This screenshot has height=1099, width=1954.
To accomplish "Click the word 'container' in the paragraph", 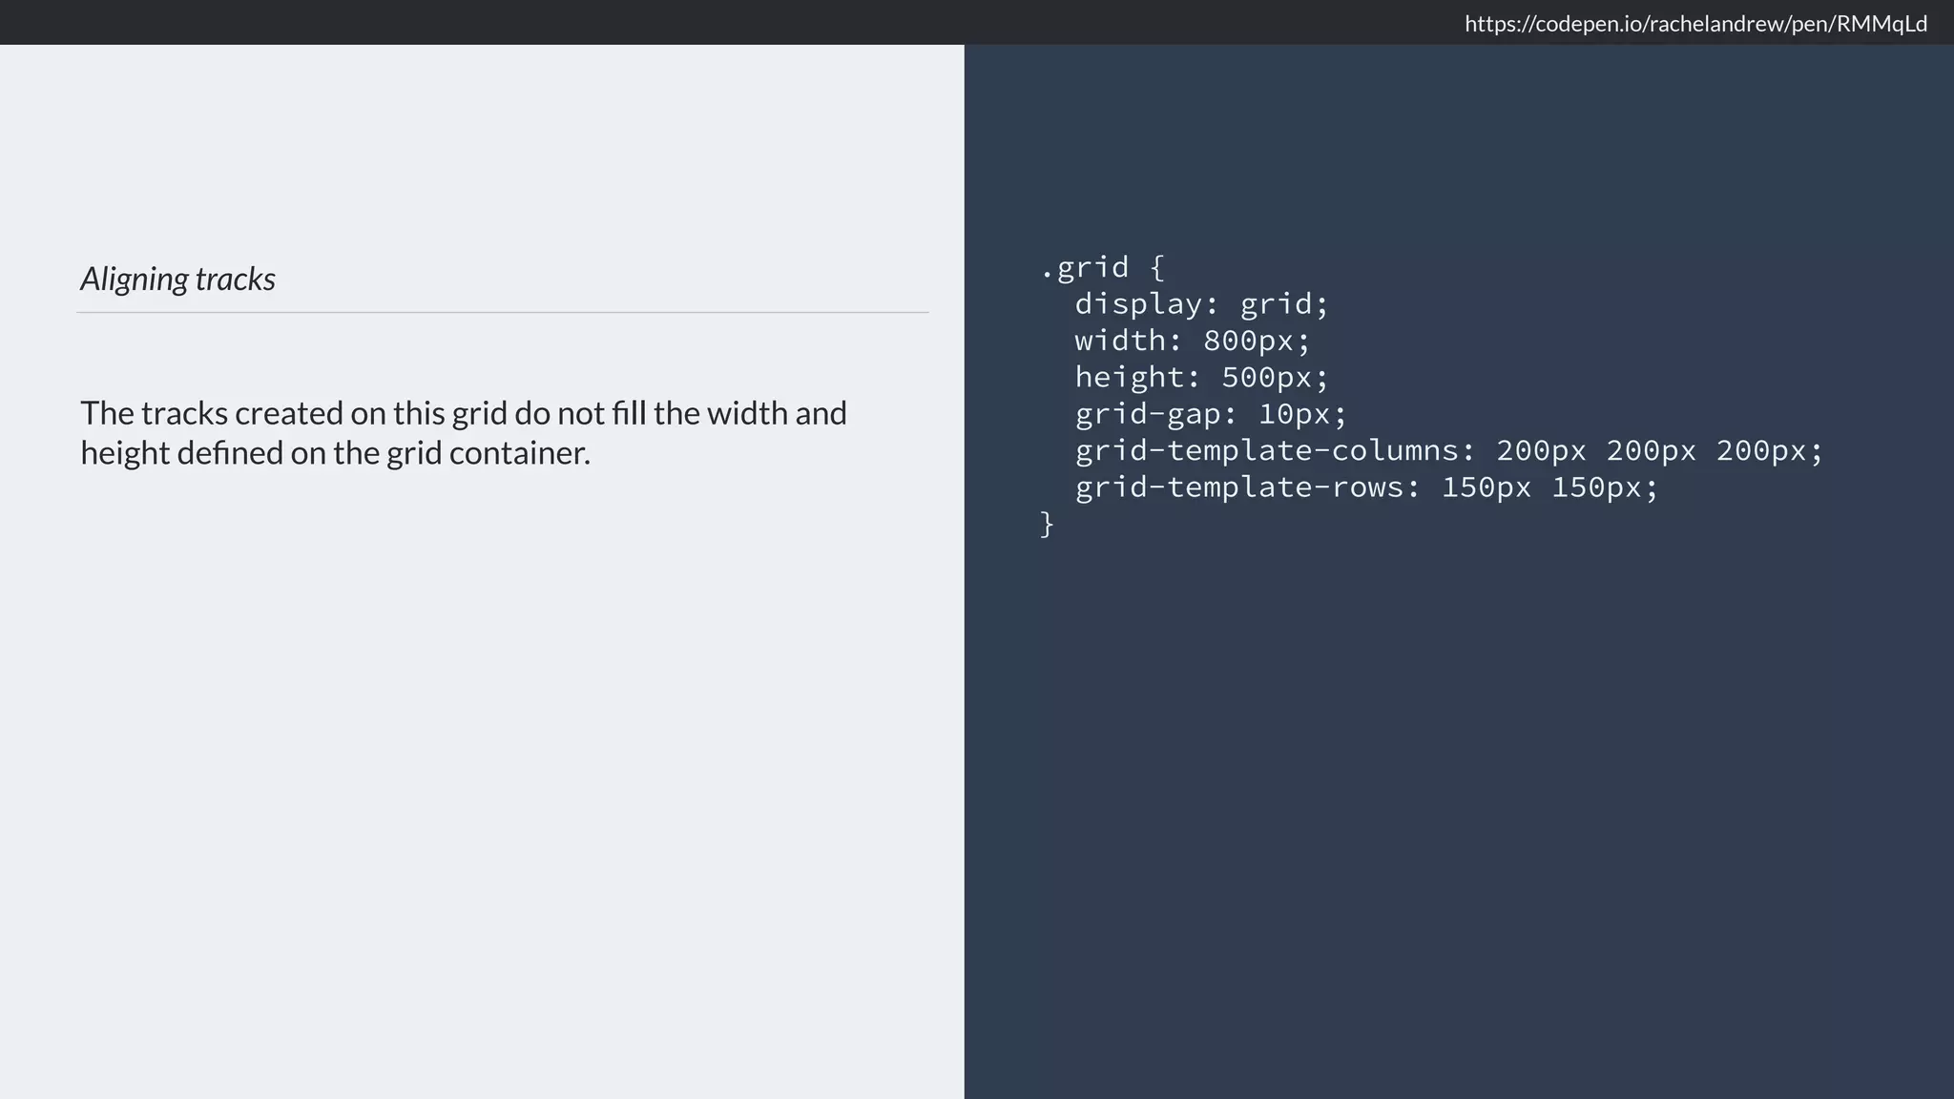I will [x=516, y=453].
